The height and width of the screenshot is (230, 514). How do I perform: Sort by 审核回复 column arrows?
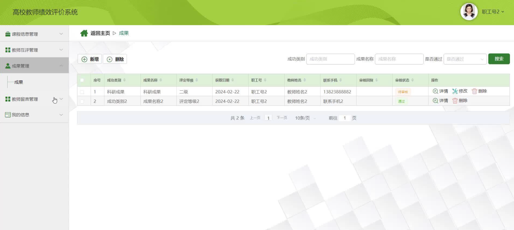pyautogui.click(x=377, y=80)
